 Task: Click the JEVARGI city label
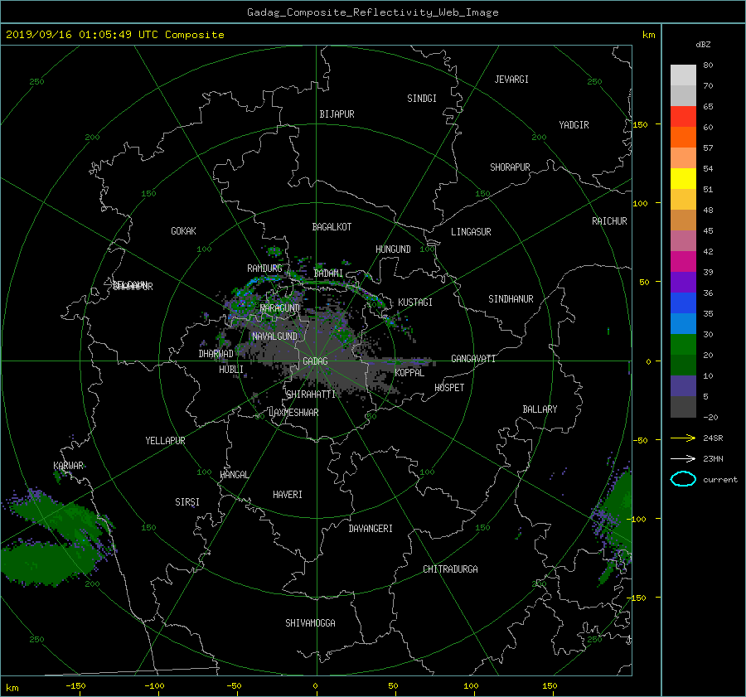511,80
